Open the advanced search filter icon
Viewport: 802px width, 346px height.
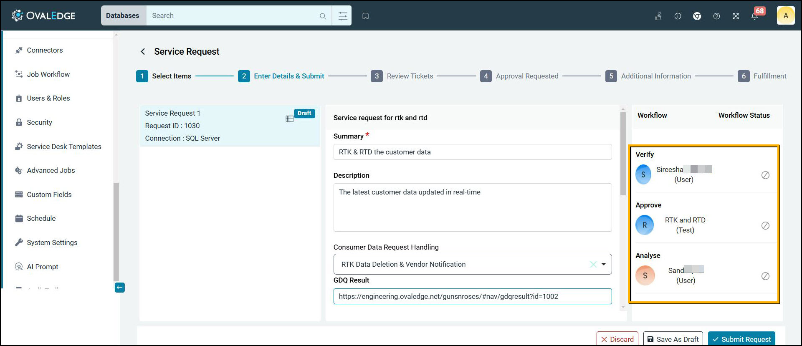click(342, 16)
